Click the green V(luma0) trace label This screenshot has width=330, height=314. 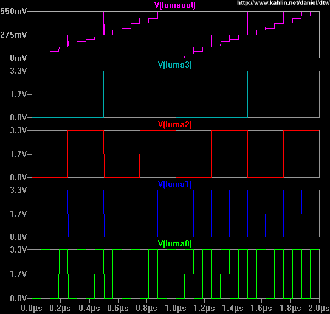(x=175, y=244)
